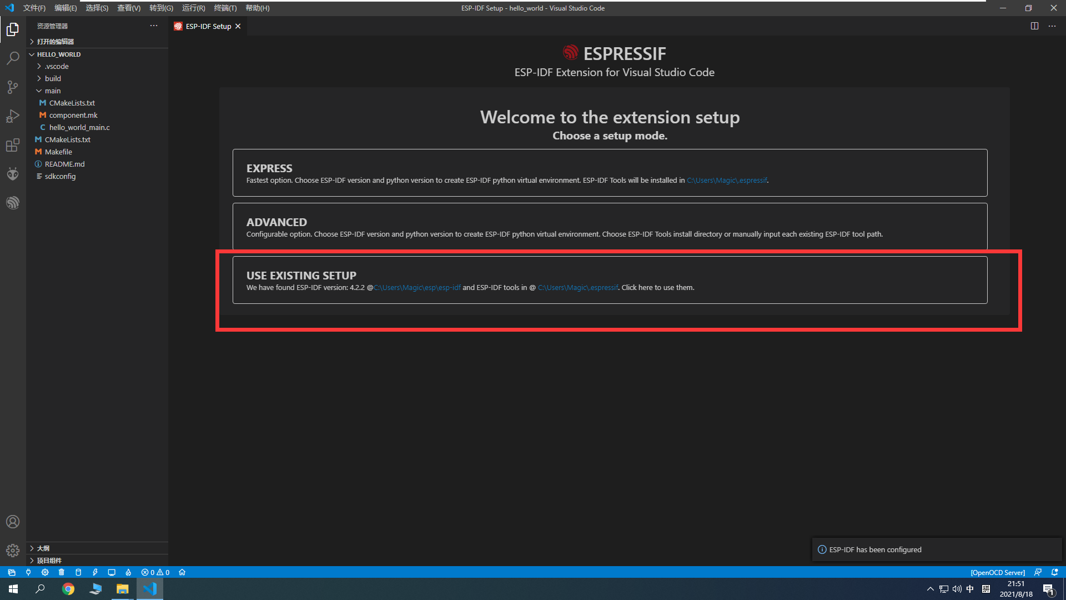Open the 运行(R) menu
Image resolution: width=1066 pixels, height=600 pixels.
(x=193, y=8)
